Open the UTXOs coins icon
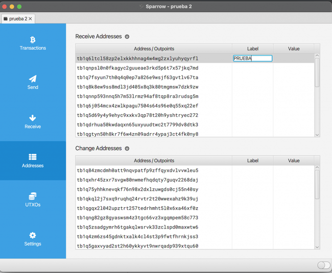This screenshot has height=273, width=332. pos(33,196)
